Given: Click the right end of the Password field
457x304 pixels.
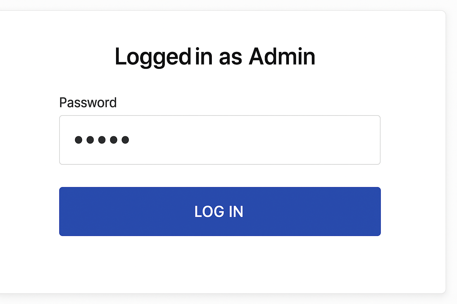Looking at the screenshot, I should tap(373, 140).
